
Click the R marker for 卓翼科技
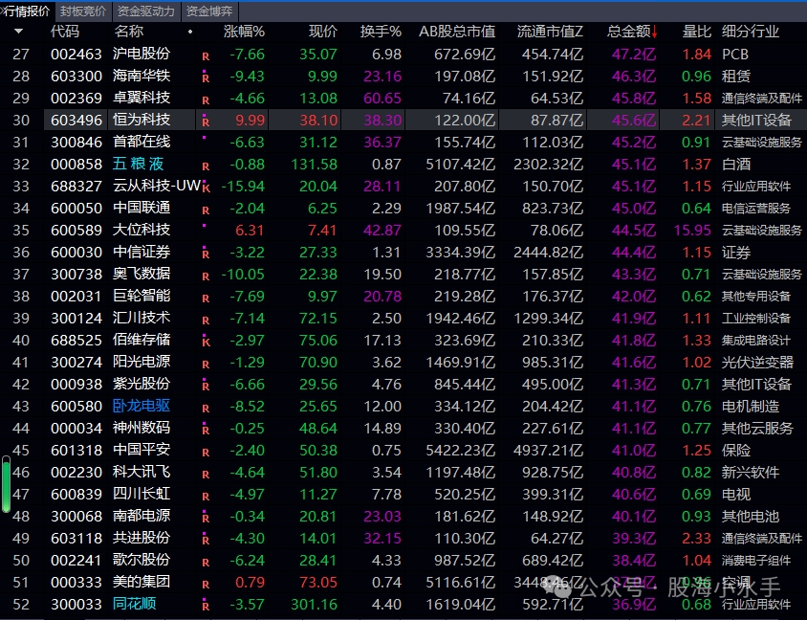tap(206, 100)
